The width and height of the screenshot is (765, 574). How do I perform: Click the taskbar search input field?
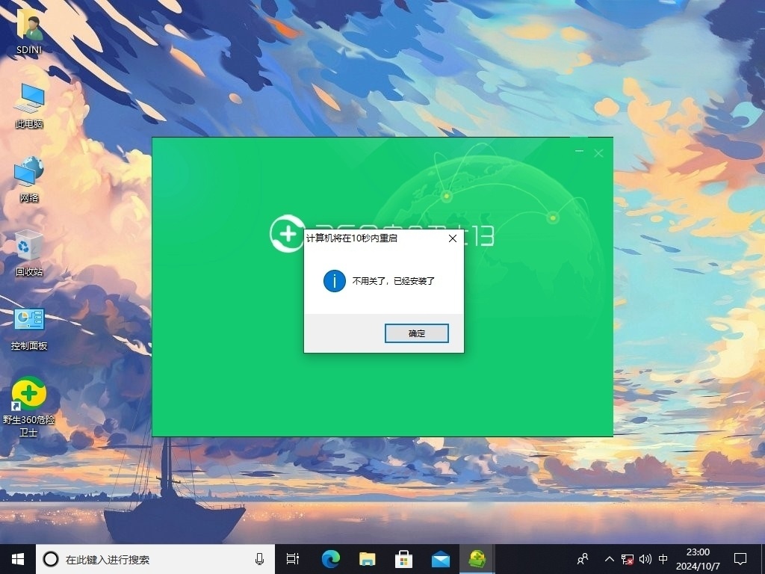pyautogui.click(x=149, y=559)
